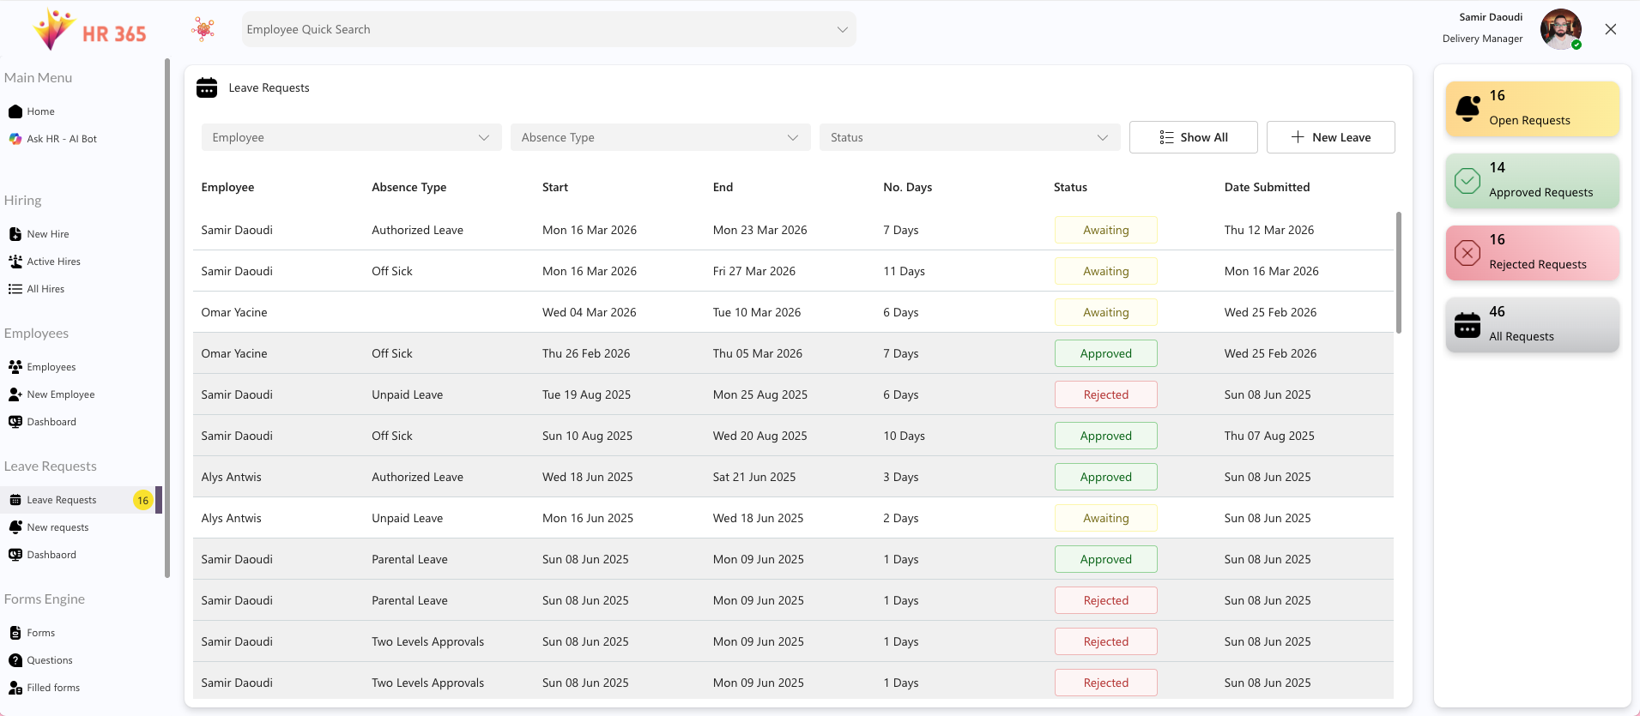This screenshot has height=716, width=1640.
Task: Open the user profile avatar
Action: click(x=1559, y=29)
